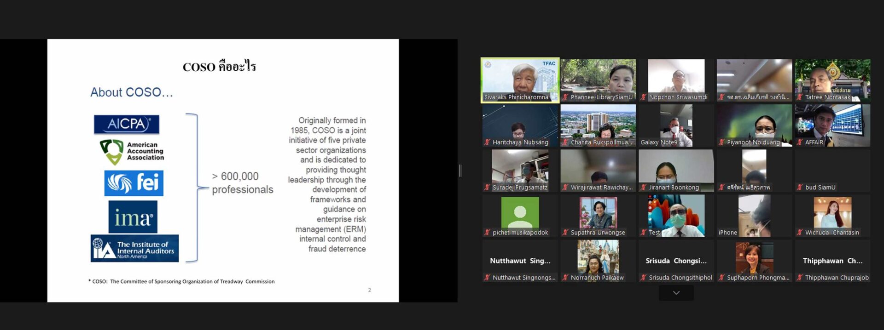Click the muted mic icon beside Haritchaya Nubsang
Viewport: 884px width, 330px height.
click(x=487, y=142)
